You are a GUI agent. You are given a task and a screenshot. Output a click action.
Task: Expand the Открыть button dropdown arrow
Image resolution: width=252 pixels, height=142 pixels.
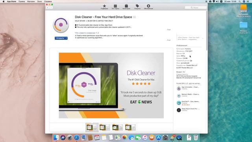coord(67,38)
